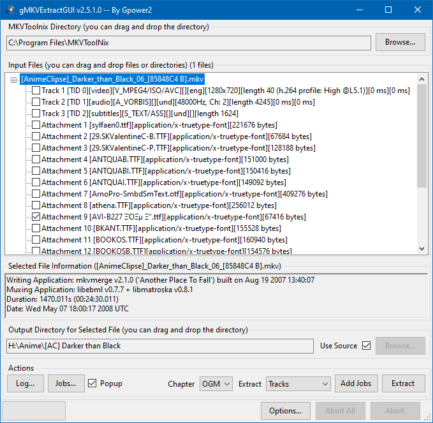Image resolution: width=433 pixels, height=423 pixels.
Task: Tick the Track 3 subtitles checkbox
Action: 36,114
